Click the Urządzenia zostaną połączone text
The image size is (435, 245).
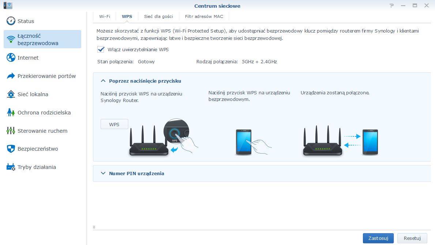[335, 93]
